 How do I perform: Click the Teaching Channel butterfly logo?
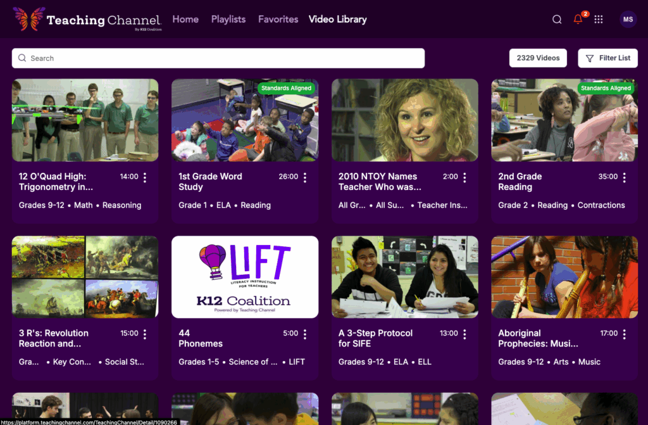(x=28, y=18)
